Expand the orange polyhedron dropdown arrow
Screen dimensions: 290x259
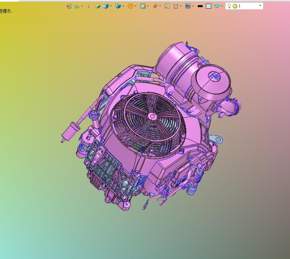tap(136, 6)
